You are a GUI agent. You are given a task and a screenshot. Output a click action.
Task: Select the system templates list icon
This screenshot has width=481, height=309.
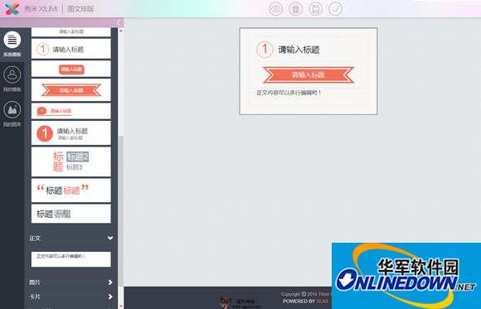coord(12,40)
